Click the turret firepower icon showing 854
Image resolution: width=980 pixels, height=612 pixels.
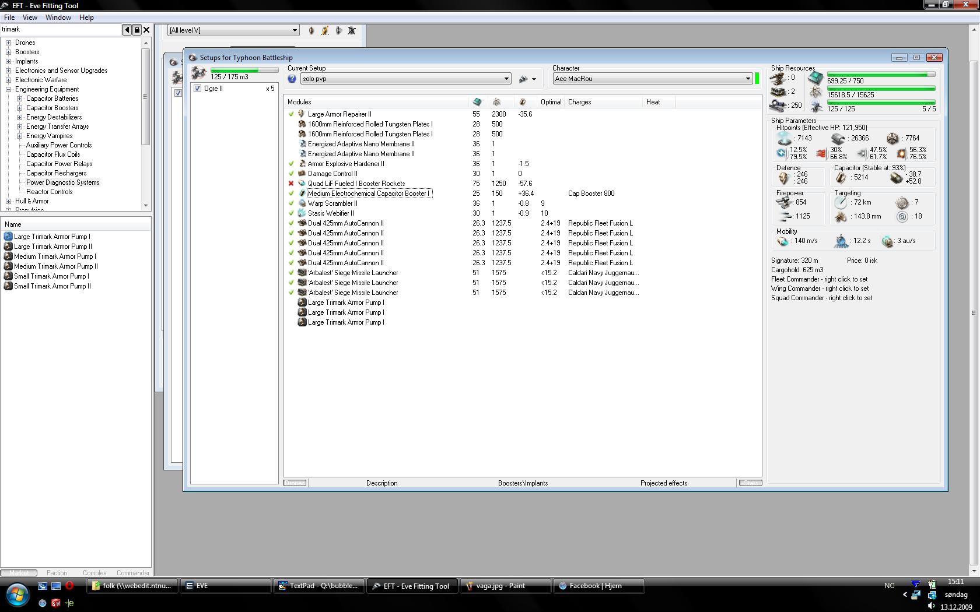[x=784, y=202]
